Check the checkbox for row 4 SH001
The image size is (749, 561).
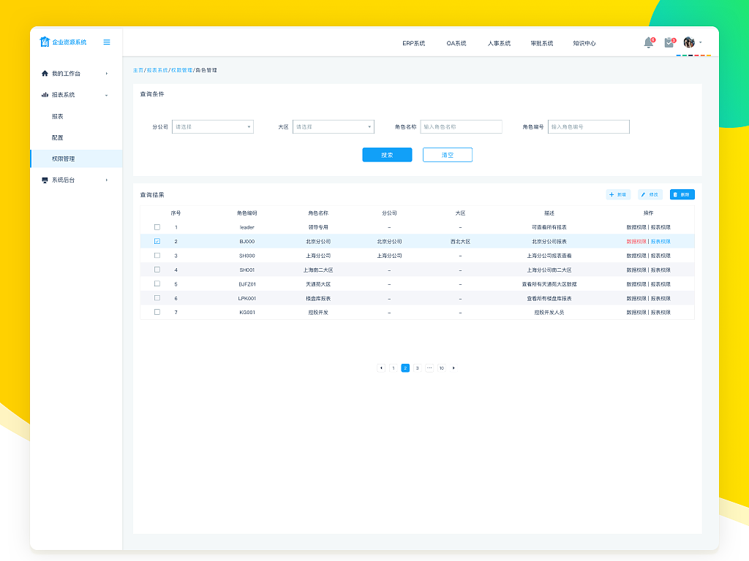157,270
